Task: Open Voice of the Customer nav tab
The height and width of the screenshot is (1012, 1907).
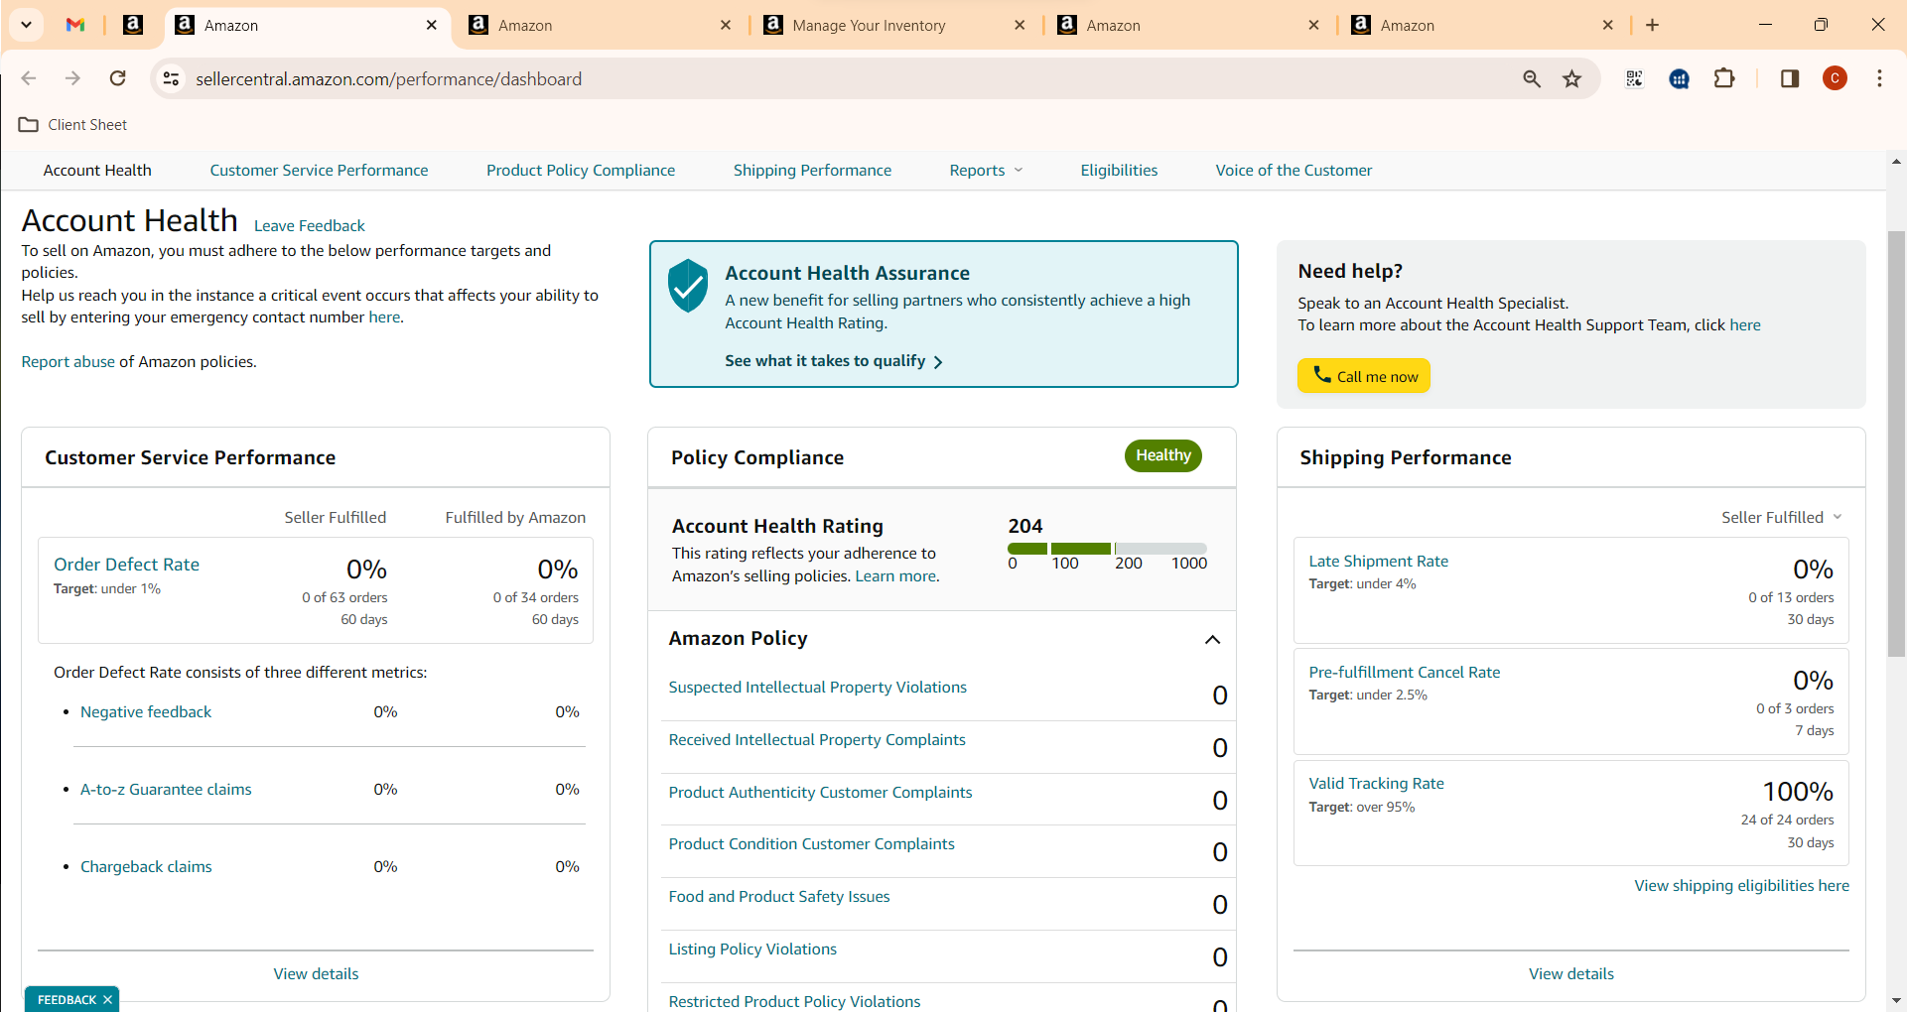Action: click(x=1294, y=171)
